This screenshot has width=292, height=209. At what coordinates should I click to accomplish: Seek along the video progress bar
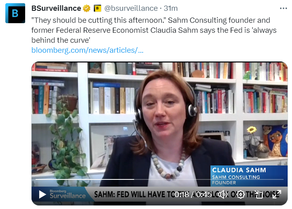point(159,179)
